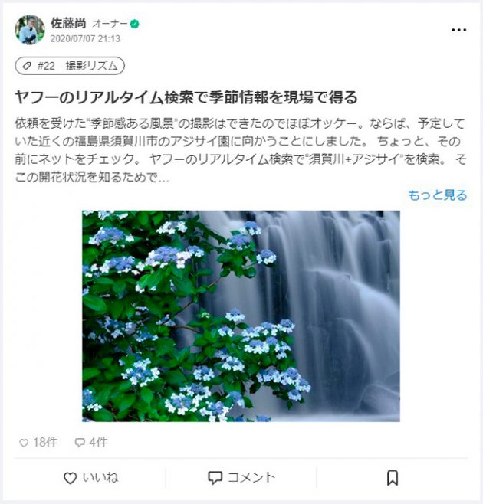Click the small heart icon beside 18件
This screenshot has height=504, width=483.
[24, 443]
